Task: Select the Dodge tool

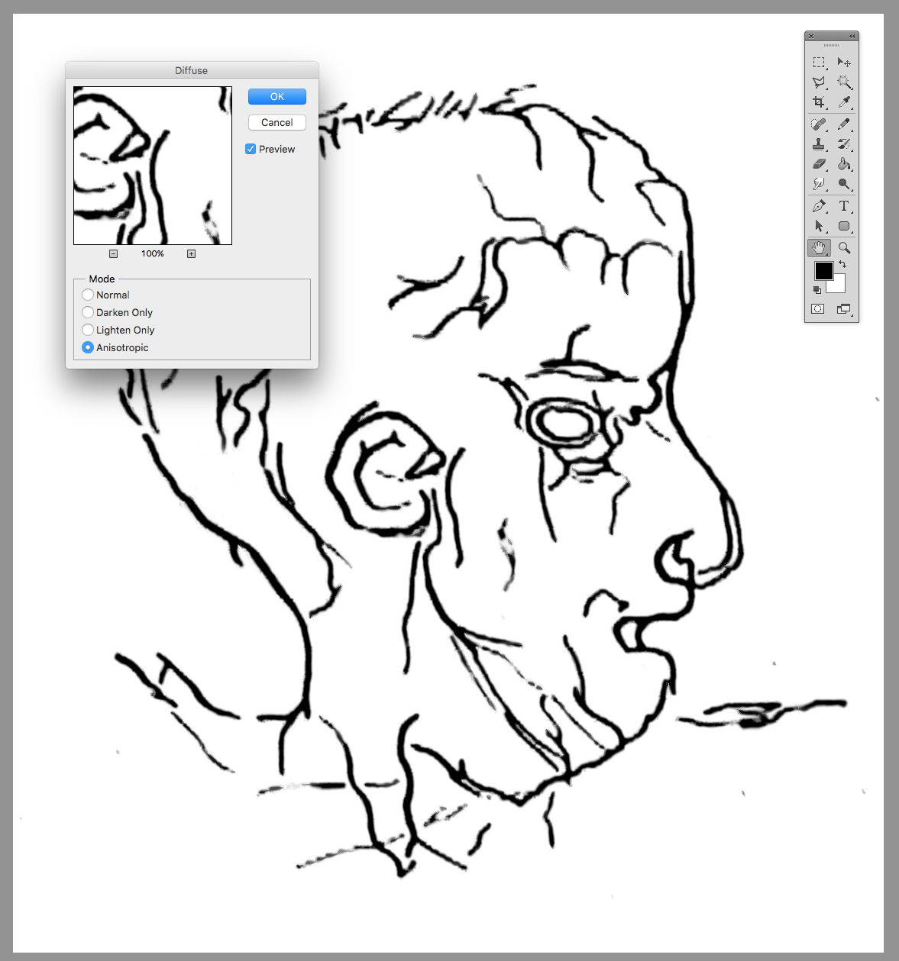Action: pyautogui.click(x=844, y=184)
